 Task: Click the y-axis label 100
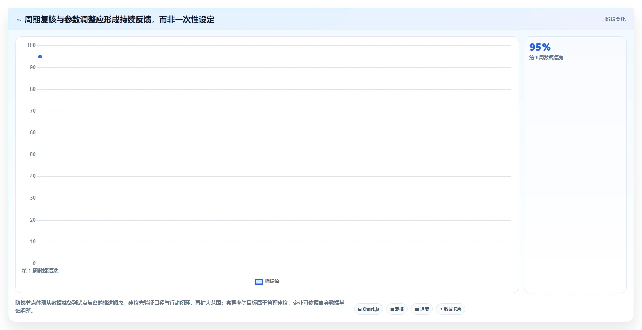(31, 45)
